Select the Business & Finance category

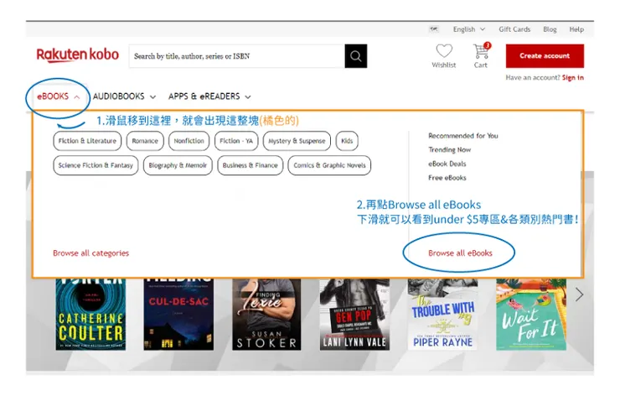pos(250,165)
